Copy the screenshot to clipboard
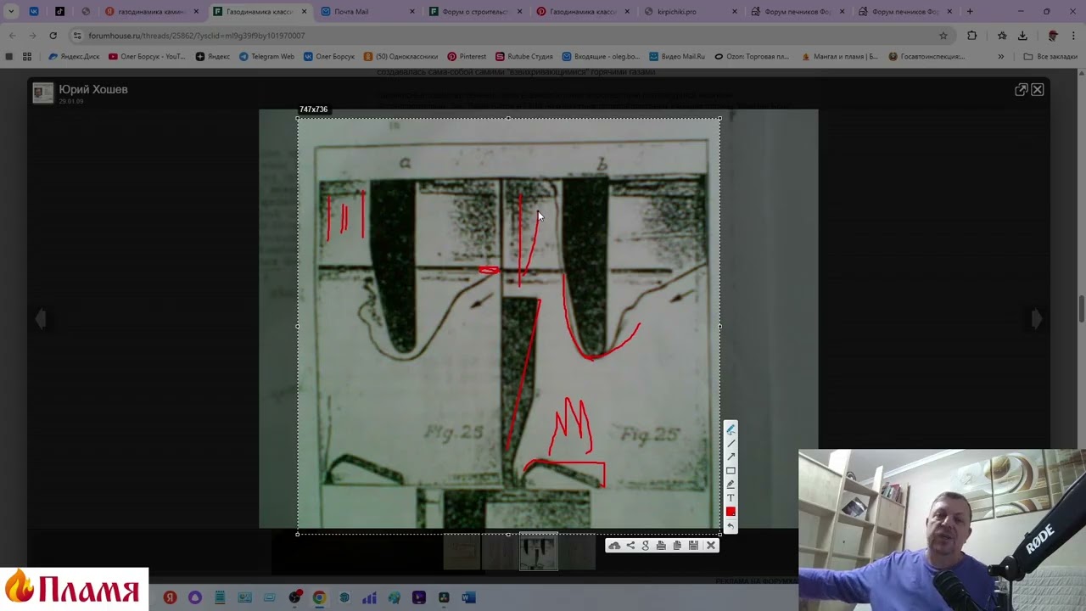The height and width of the screenshot is (611, 1086). coord(677,546)
